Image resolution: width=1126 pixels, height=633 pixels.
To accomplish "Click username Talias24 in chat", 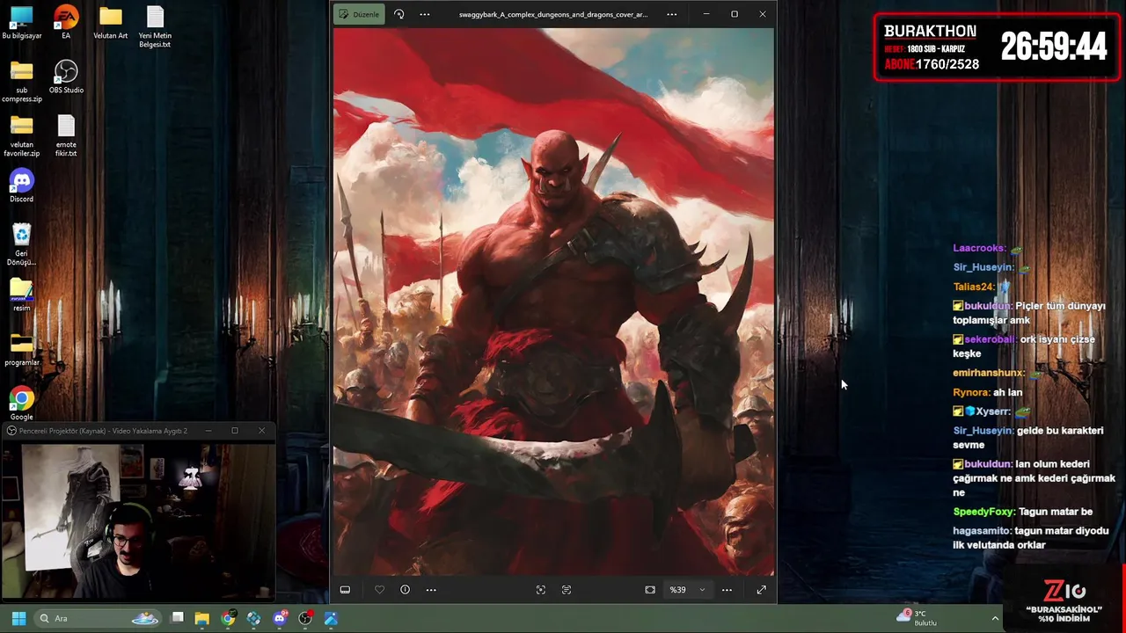I will [974, 287].
